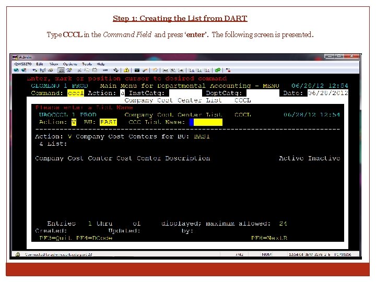Viewport: 376px width, 282px height.
Task: Click the outlined boxed toolbar icon
Action: pyautogui.click(x=61, y=70)
